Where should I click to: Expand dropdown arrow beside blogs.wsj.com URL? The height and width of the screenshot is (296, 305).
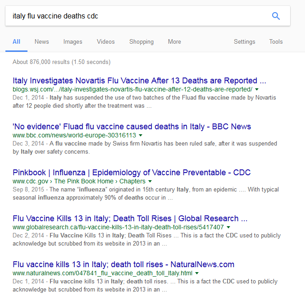(x=256, y=90)
